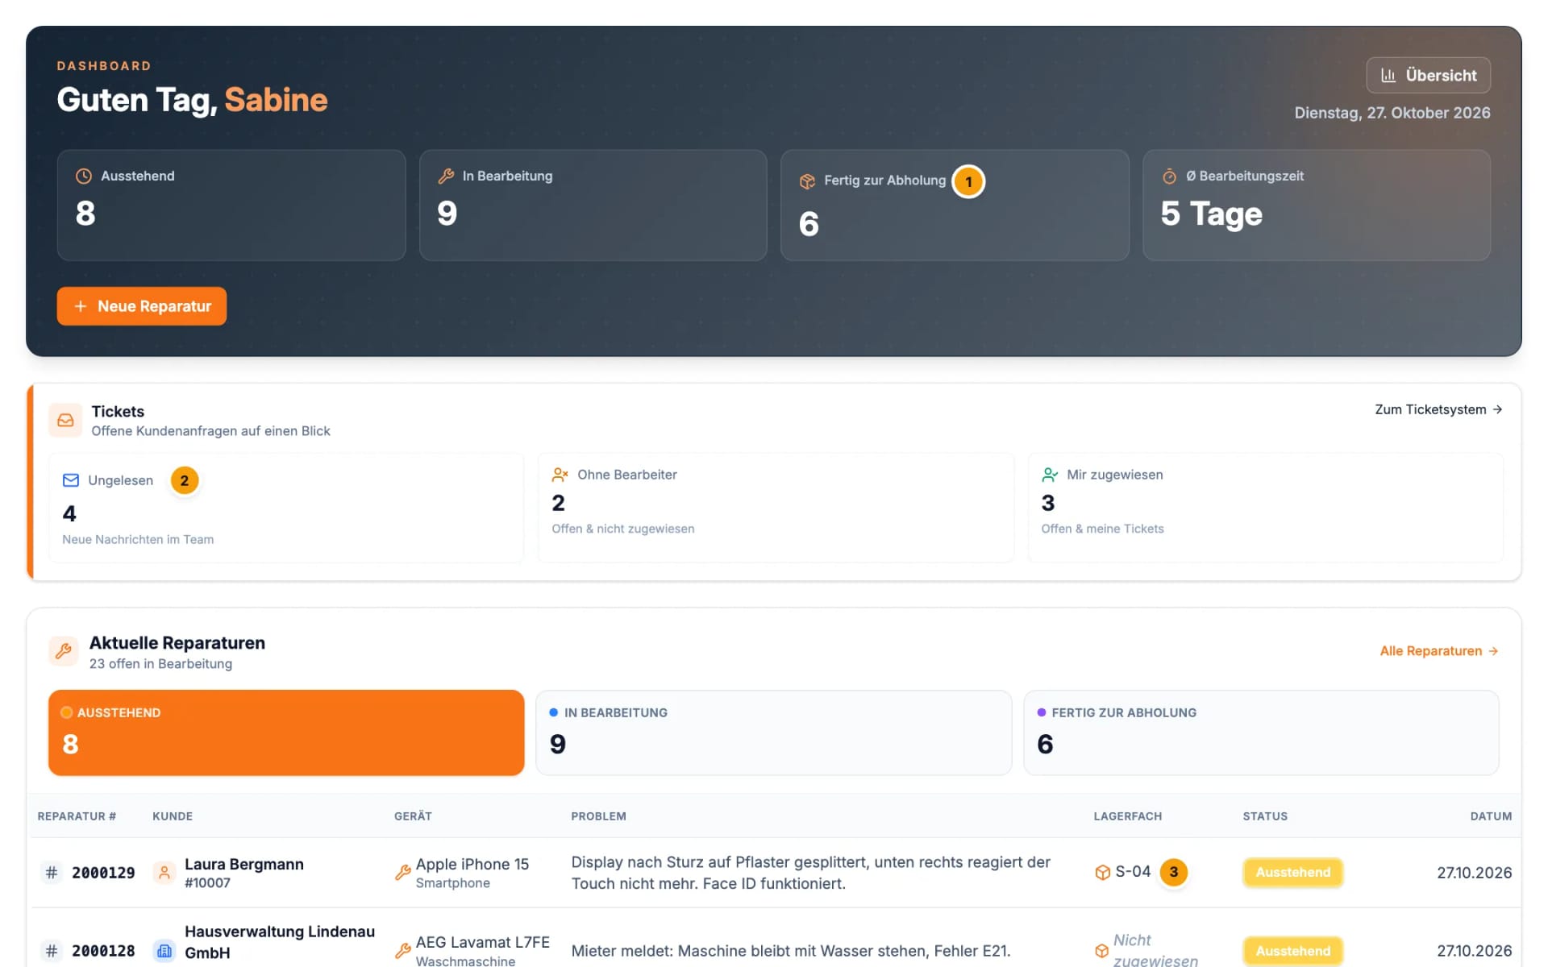Screen dimensions: 1548x967
Task: Click the wrench icon beside AEG Lavamat L7FE
Action: click(402, 951)
